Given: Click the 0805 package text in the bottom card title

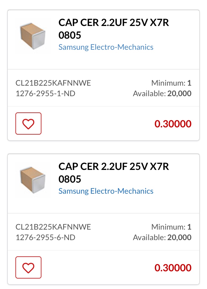Looking at the screenshot, I should 70,179.
